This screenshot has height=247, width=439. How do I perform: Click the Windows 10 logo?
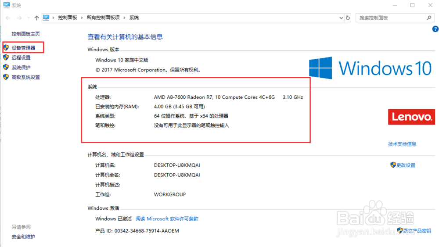coord(371,68)
